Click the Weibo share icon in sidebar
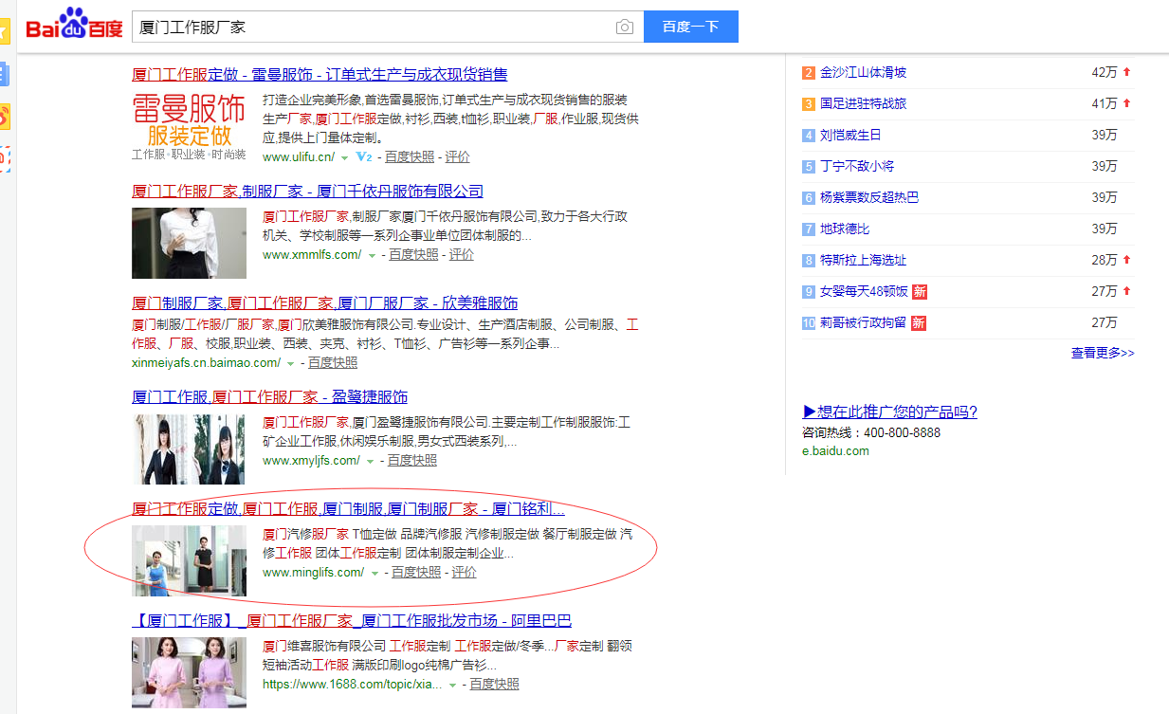The width and height of the screenshot is (1169, 714). click(x=3, y=117)
